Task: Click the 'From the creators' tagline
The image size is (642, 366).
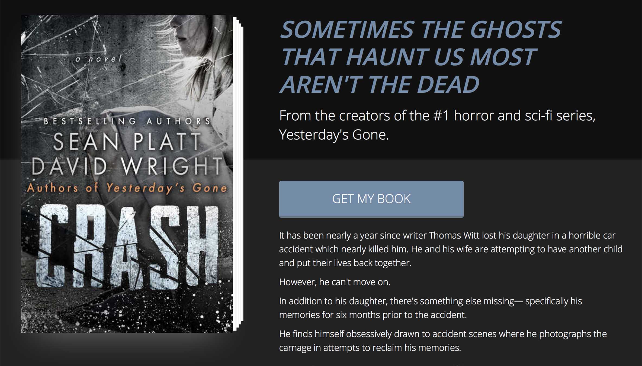Action: [x=437, y=125]
